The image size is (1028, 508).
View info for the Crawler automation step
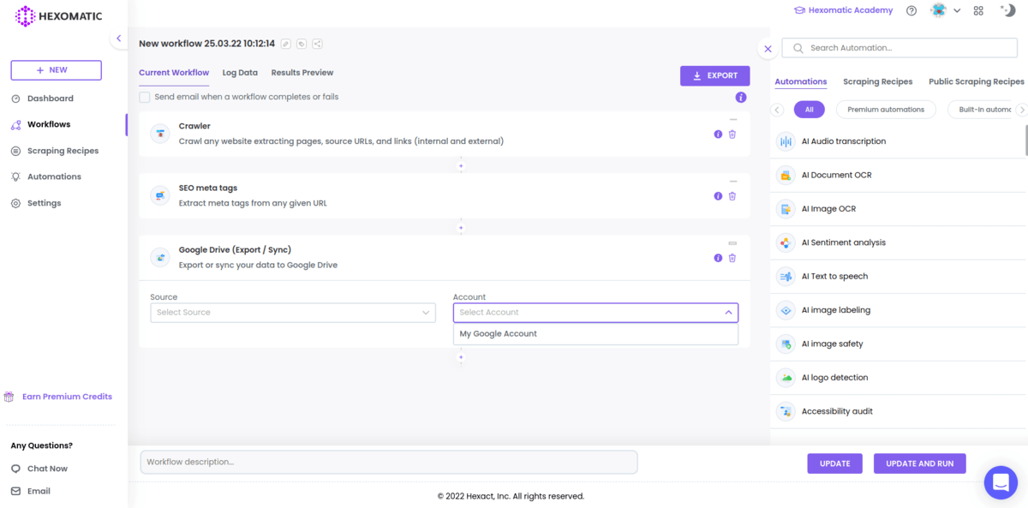pyautogui.click(x=718, y=134)
